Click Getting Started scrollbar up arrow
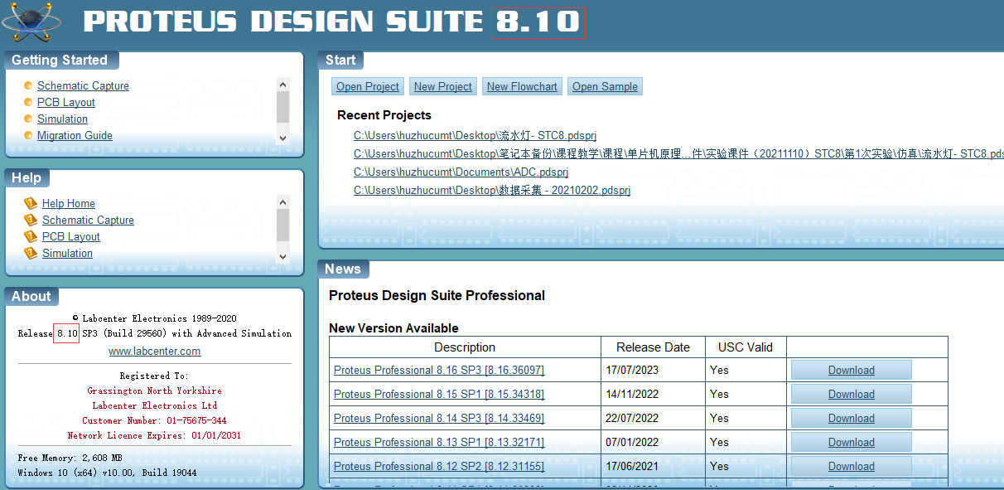 282,84
